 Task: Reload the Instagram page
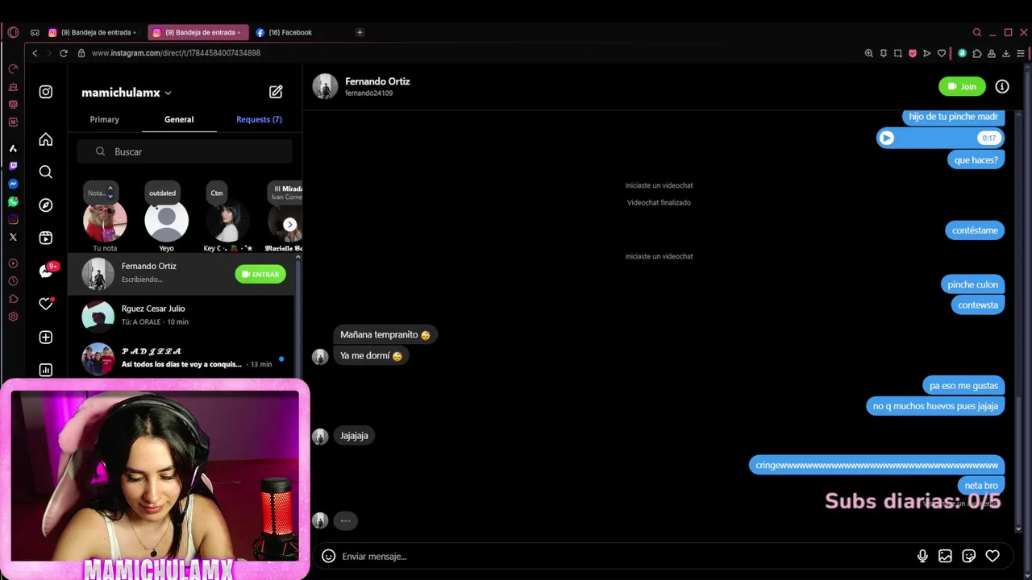point(64,53)
